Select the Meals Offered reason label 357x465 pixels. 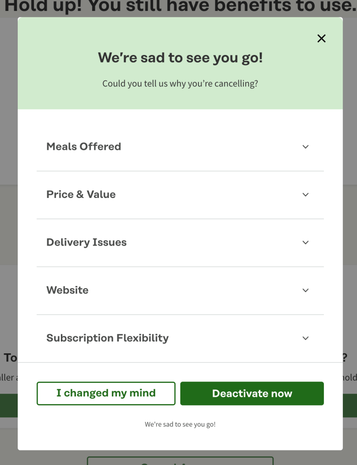[x=84, y=147]
